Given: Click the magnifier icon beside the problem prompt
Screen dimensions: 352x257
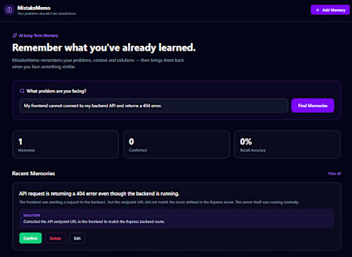Looking at the screenshot, I should [x=22, y=91].
